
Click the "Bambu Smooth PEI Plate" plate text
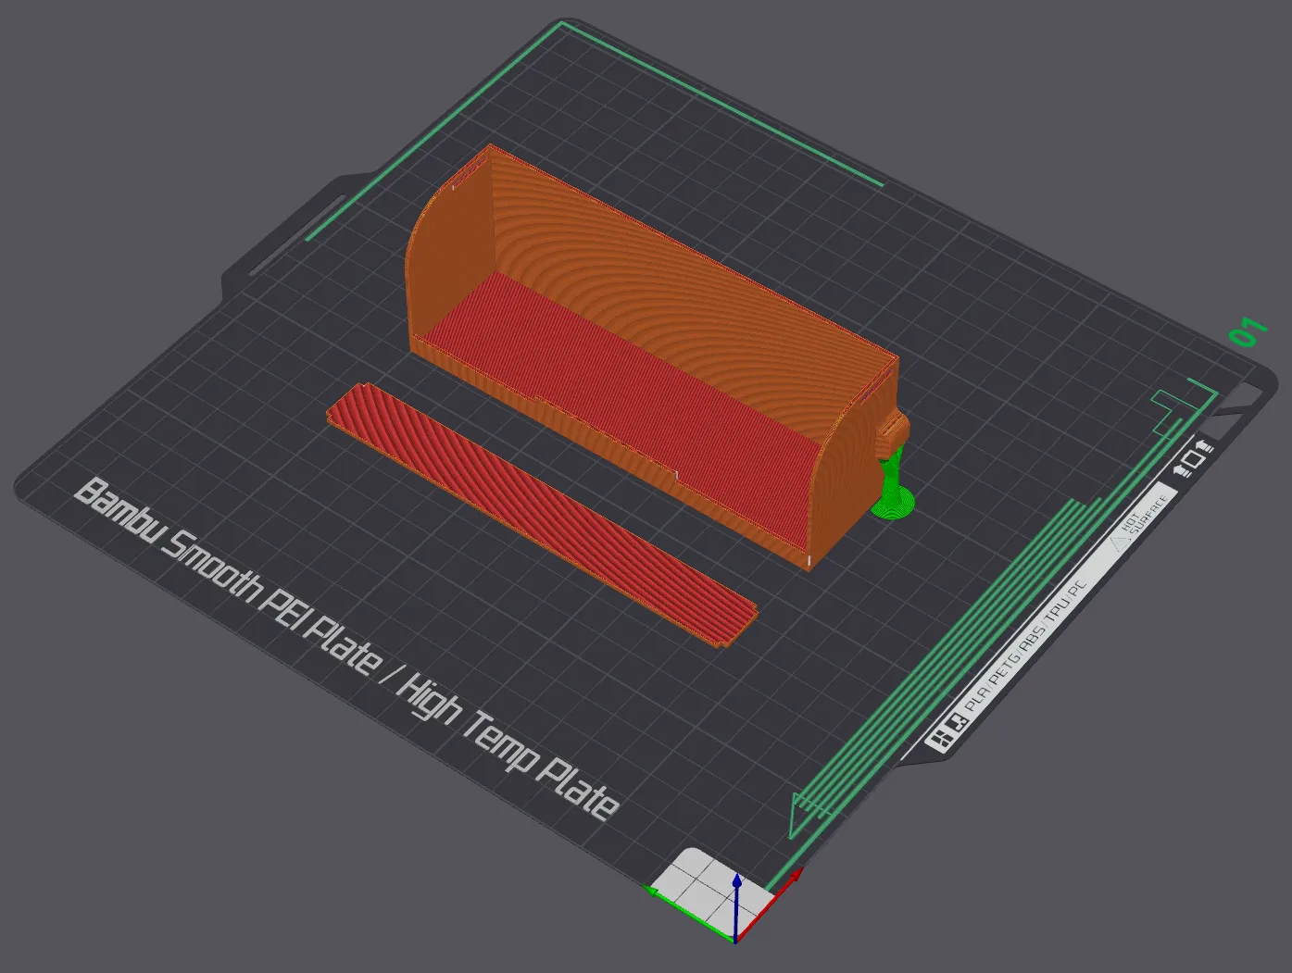(227, 576)
